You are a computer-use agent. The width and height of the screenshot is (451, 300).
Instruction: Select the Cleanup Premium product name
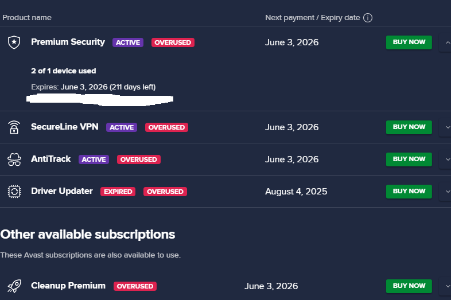tap(68, 286)
